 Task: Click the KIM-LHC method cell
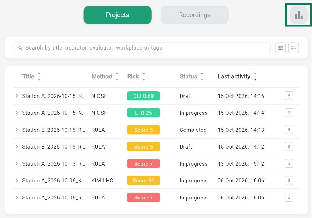[x=102, y=181]
